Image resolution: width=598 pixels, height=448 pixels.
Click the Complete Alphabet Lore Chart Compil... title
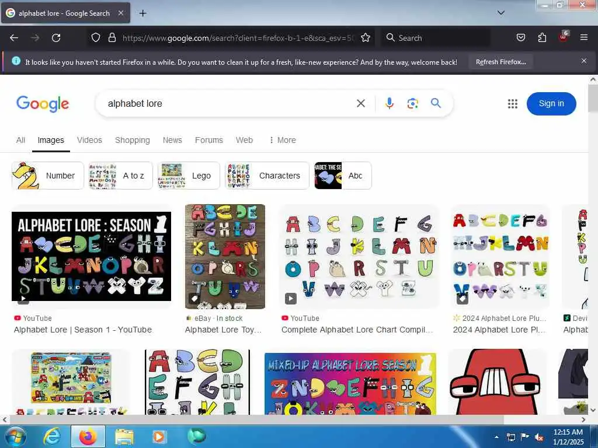click(x=357, y=330)
